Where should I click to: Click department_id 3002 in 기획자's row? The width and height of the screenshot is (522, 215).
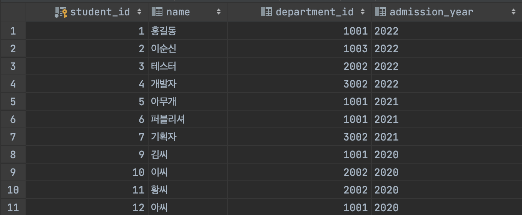[x=299, y=137]
